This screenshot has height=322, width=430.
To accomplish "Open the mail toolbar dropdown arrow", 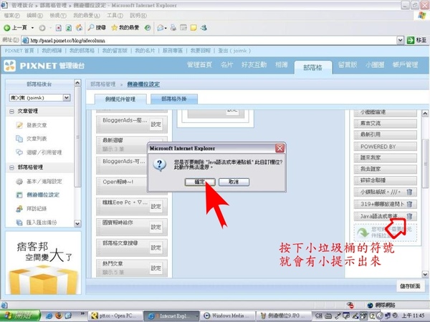I will coord(166,28).
